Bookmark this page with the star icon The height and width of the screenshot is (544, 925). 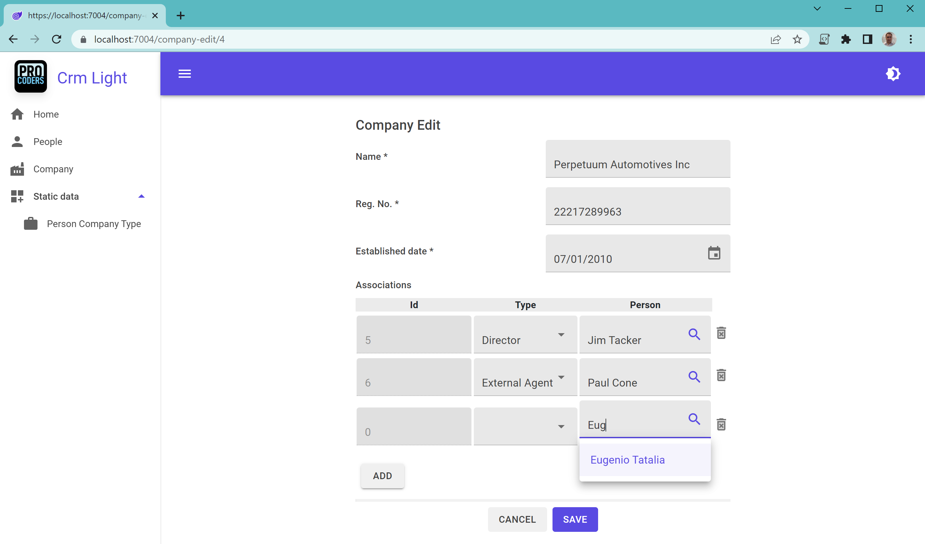[x=797, y=39]
